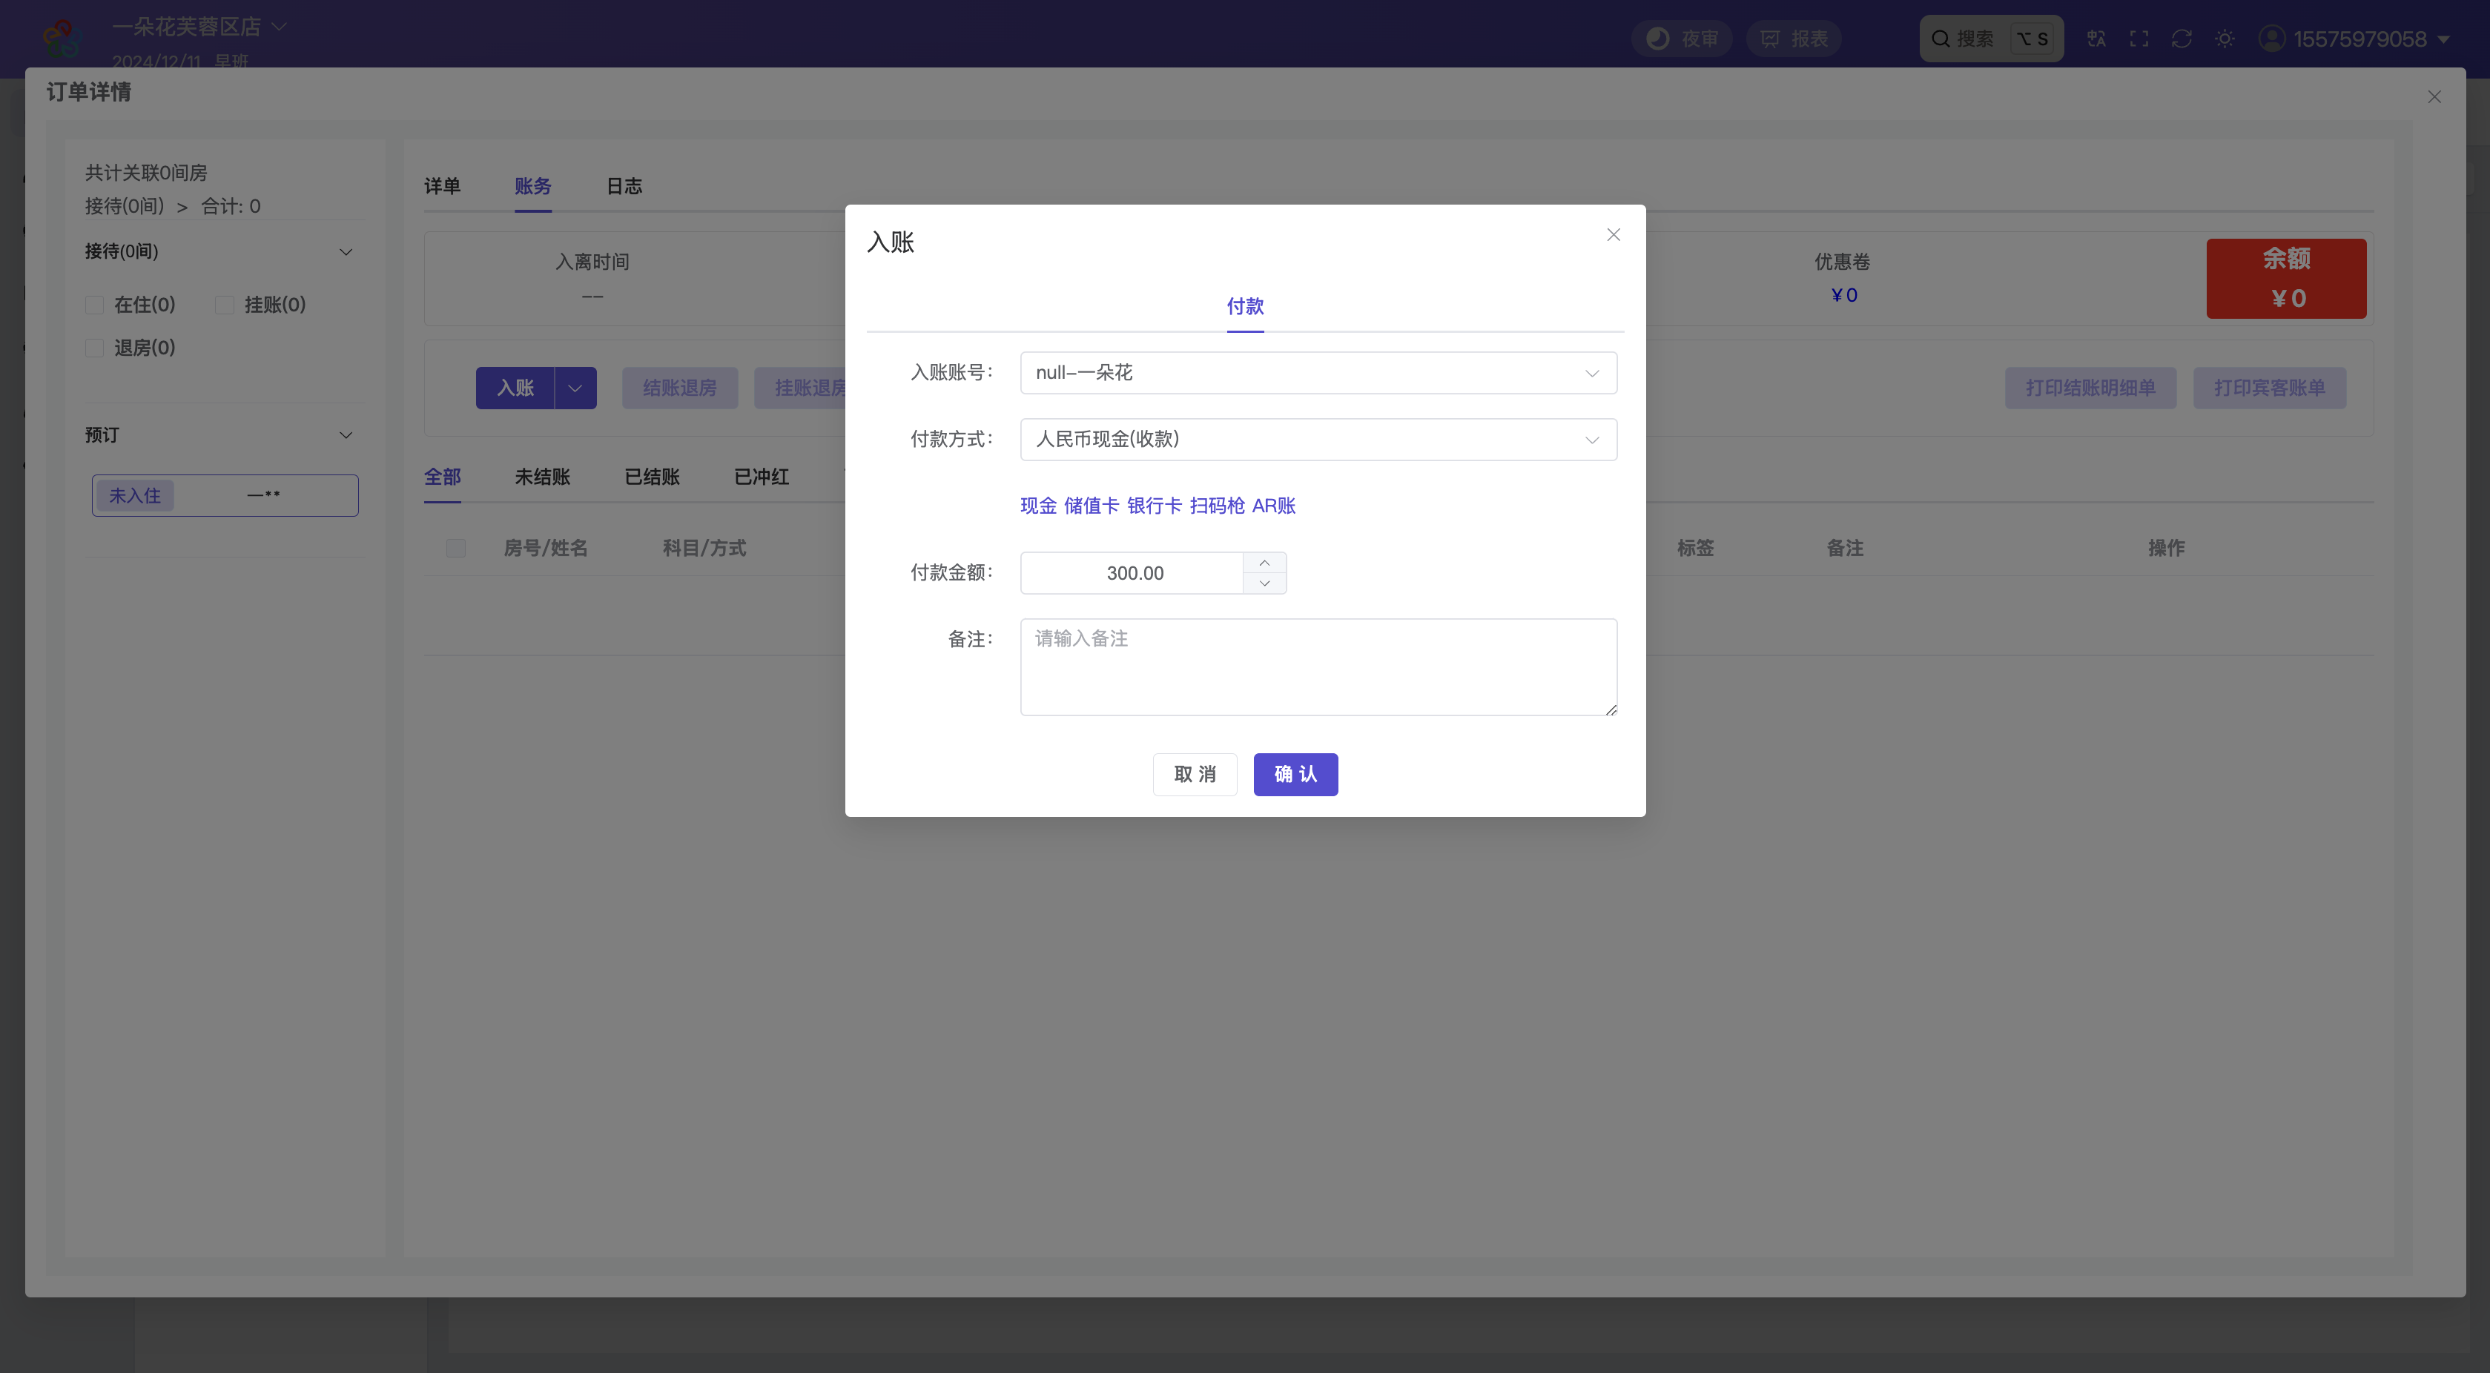Image resolution: width=2490 pixels, height=1373 pixels.
Task: Select the 未入住 booking entry
Action: [x=225, y=496]
